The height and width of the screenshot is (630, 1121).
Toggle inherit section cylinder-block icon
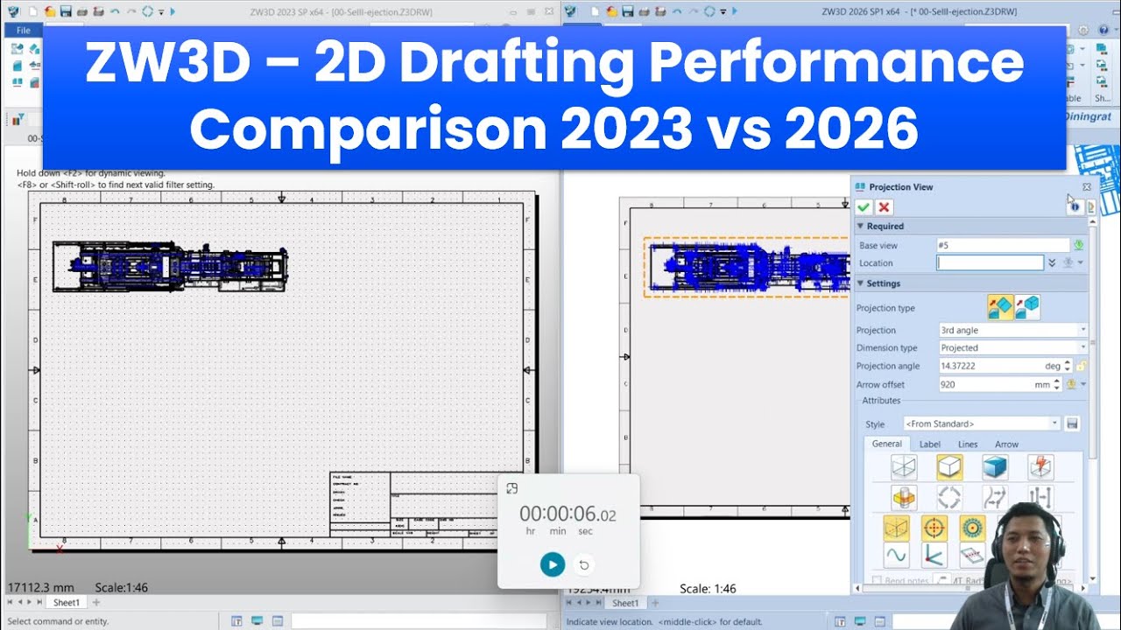tap(904, 498)
